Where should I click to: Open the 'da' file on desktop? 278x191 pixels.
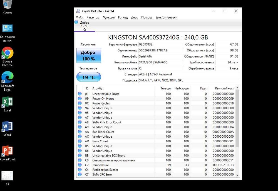[7, 178]
